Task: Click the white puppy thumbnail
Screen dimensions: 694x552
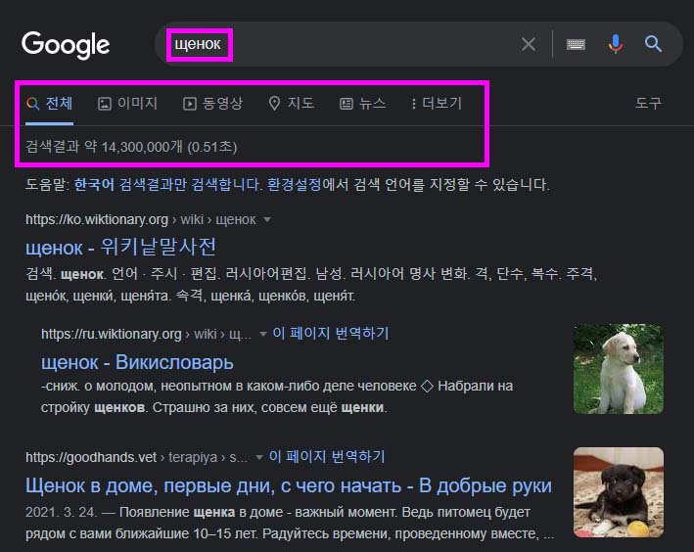Action: pos(619,369)
